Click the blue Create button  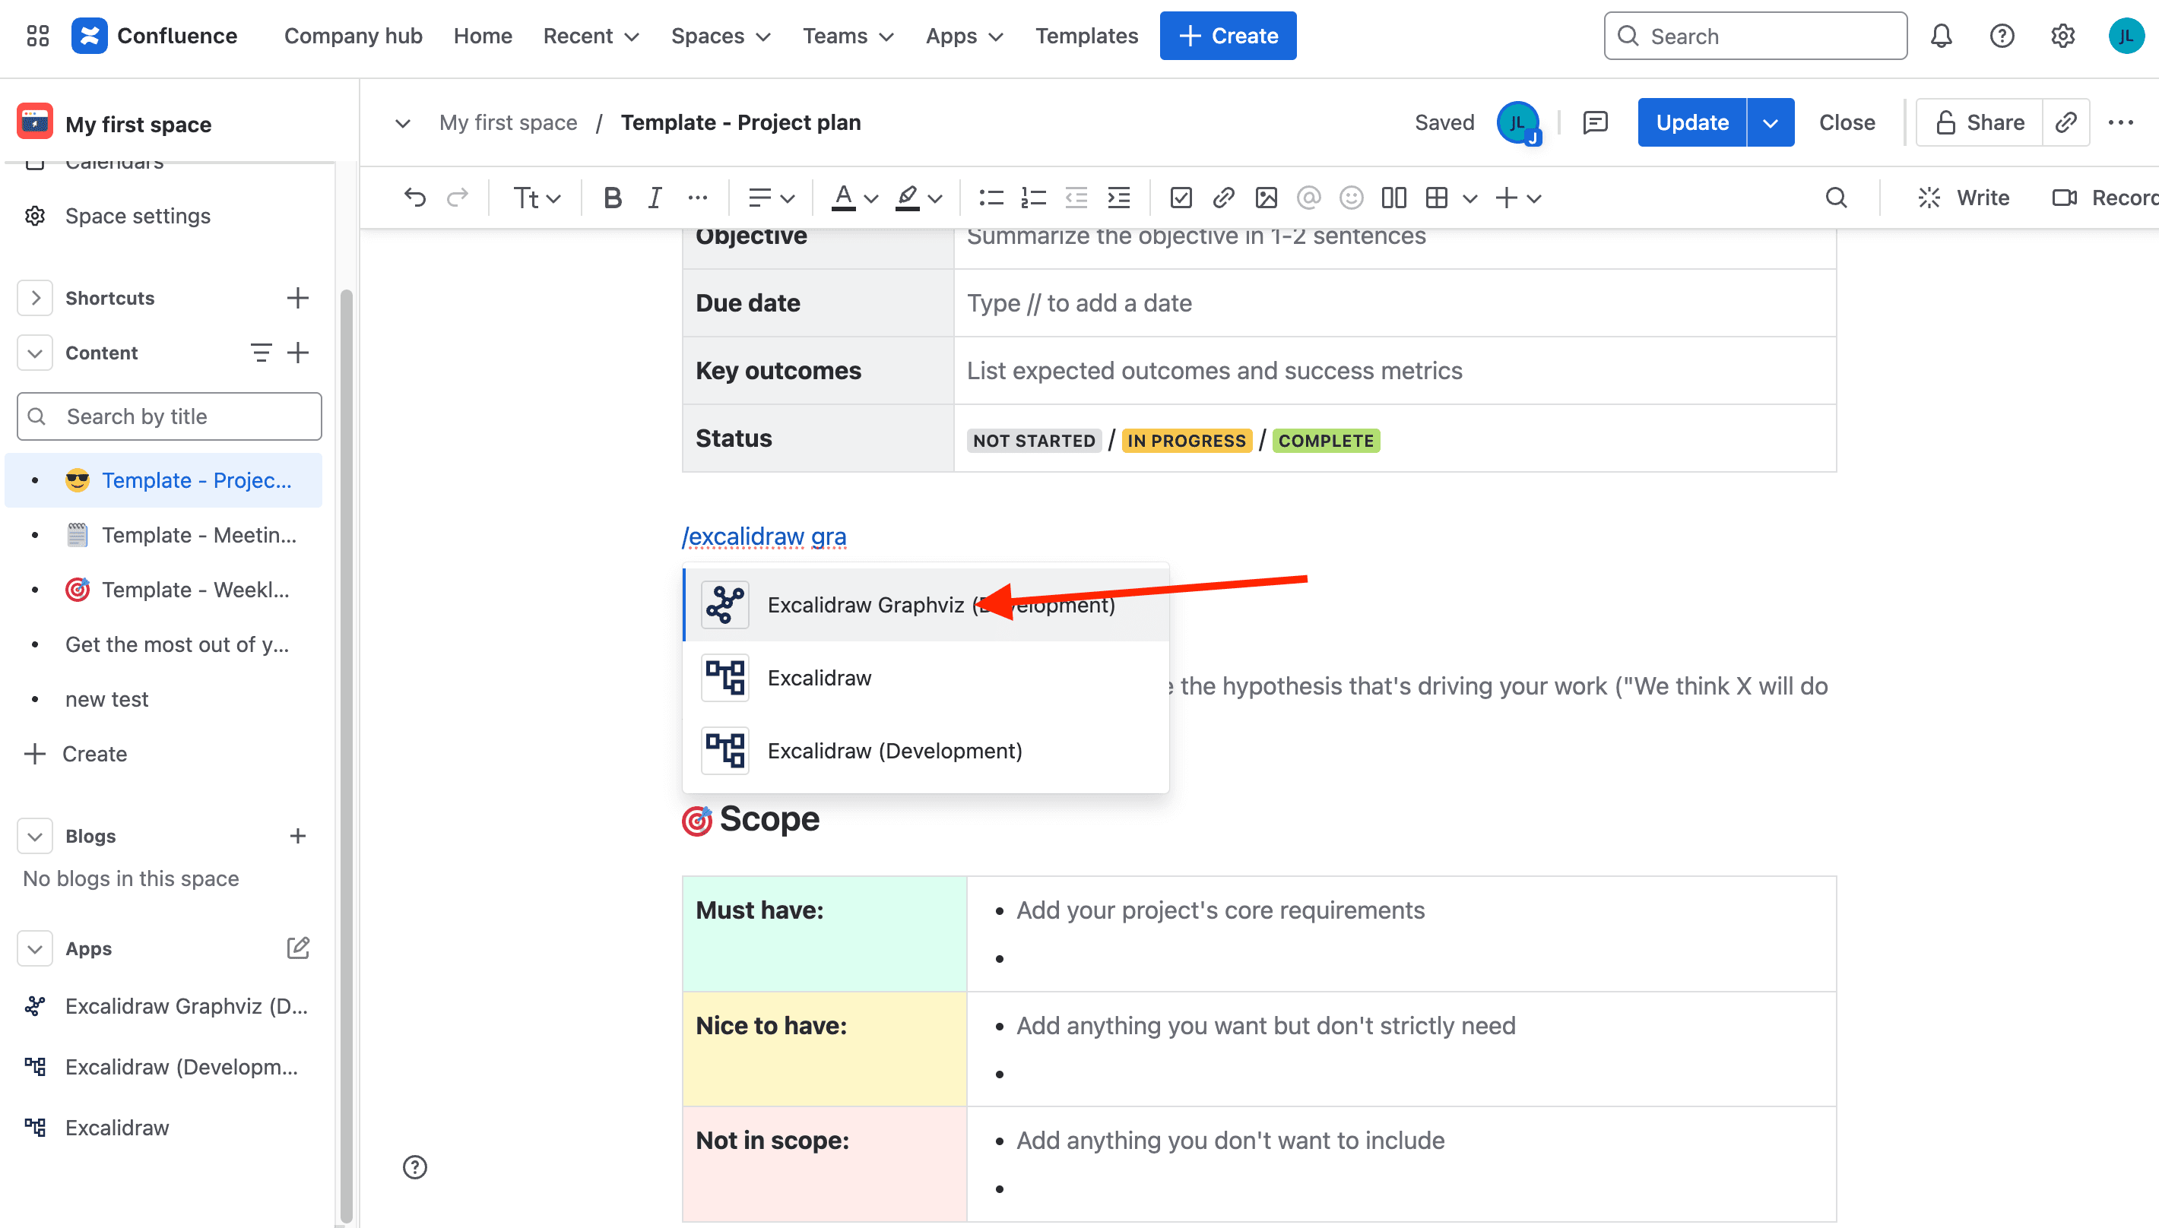click(1228, 36)
